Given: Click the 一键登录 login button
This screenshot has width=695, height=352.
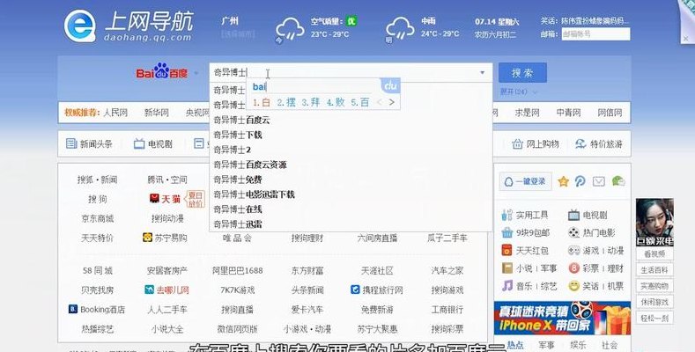Looking at the screenshot, I should (526, 181).
